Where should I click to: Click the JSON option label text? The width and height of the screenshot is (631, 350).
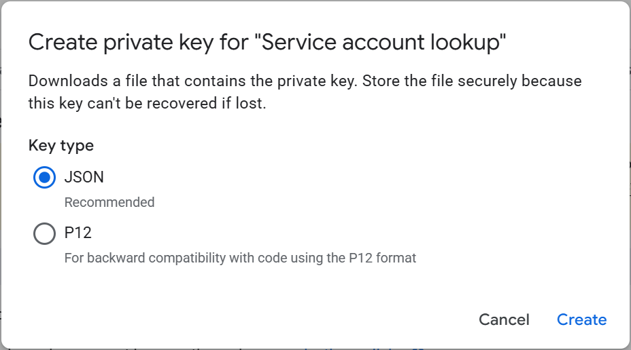[84, 178]
